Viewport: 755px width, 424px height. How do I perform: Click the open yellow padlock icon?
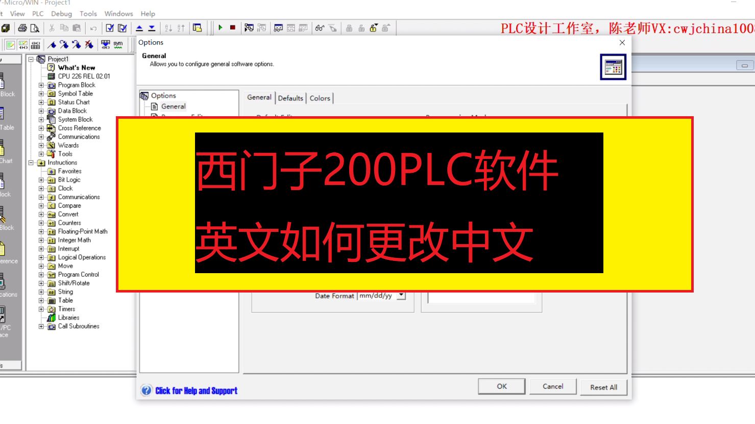[374, 28]
